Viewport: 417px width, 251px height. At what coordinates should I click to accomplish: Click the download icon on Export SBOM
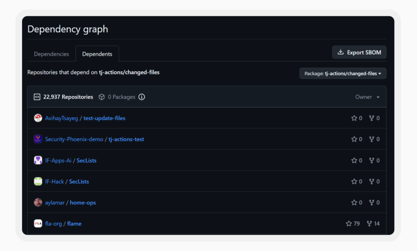(340, 52)
